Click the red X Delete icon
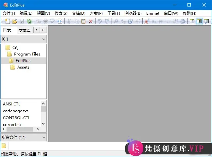212x157 pixels. (x=91, y=21)
